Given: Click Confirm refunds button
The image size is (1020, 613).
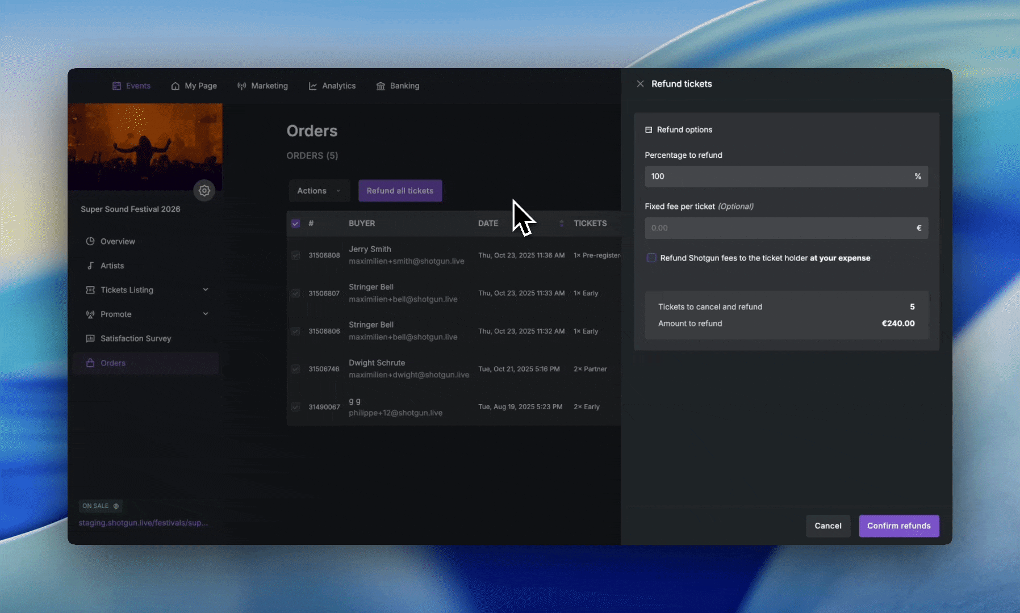Looking at the screenshot, I should click(x=899, y=526).
